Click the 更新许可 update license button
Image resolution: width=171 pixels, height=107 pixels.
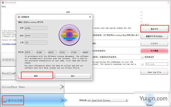[154, 29]
